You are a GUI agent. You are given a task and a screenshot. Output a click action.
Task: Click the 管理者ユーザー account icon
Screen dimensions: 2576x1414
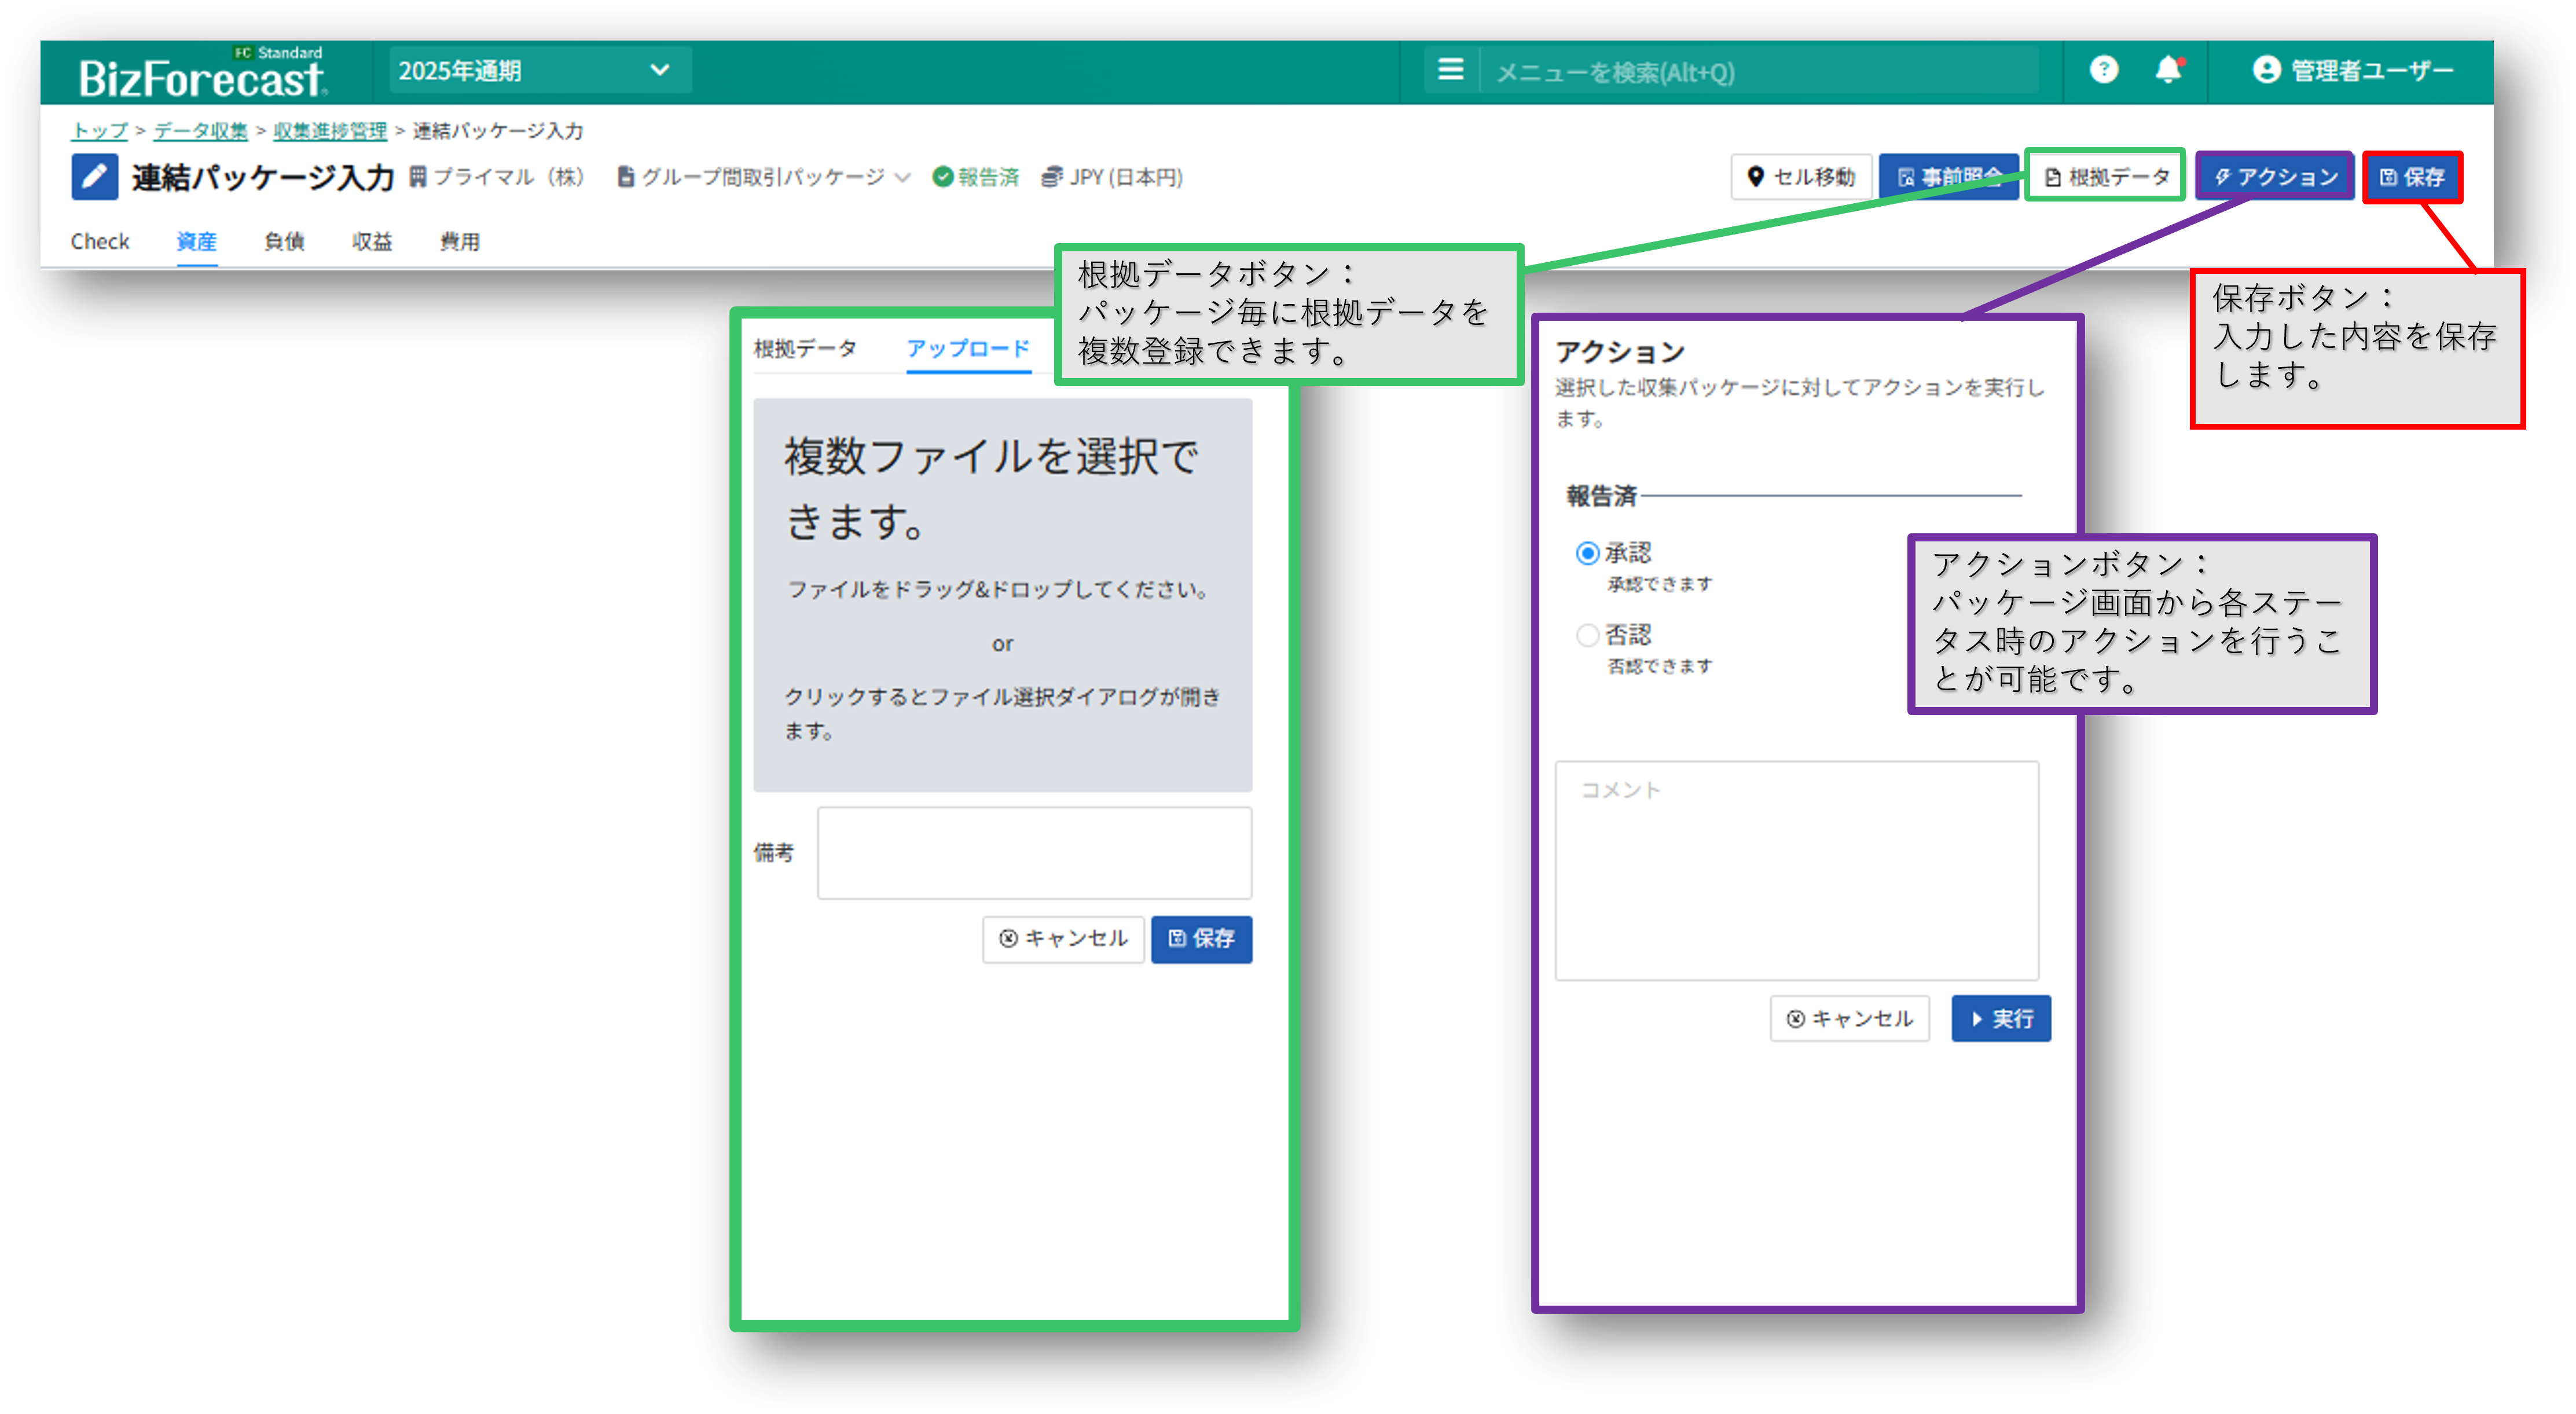pyautogui.click(x=2266, y=70)
